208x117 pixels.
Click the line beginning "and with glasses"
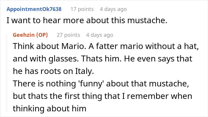[103, 59]
